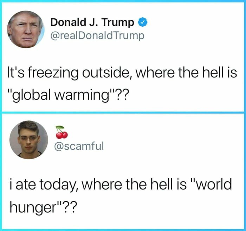246x231 pixels.
Task: Click the "Donald J. Trump" display name
Action: pos(92,23)
